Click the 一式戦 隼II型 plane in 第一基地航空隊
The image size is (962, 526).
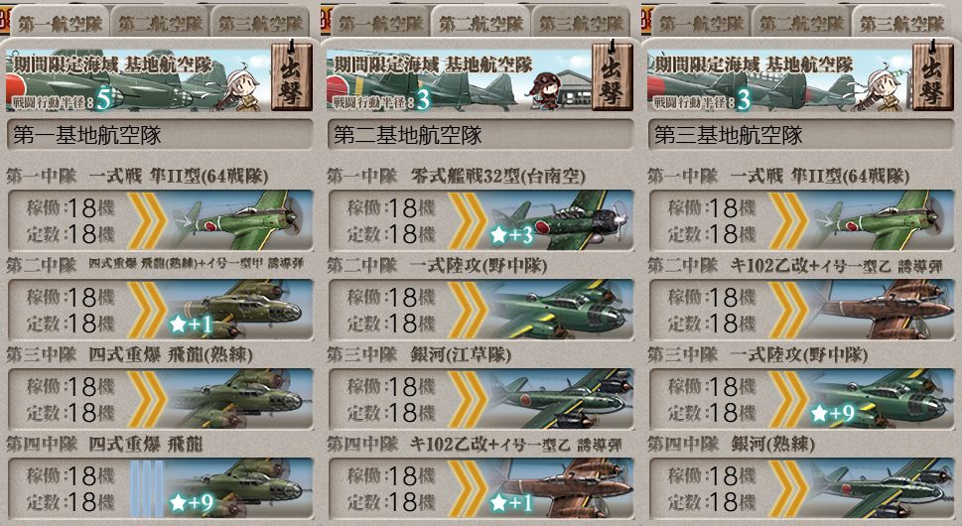239,220
